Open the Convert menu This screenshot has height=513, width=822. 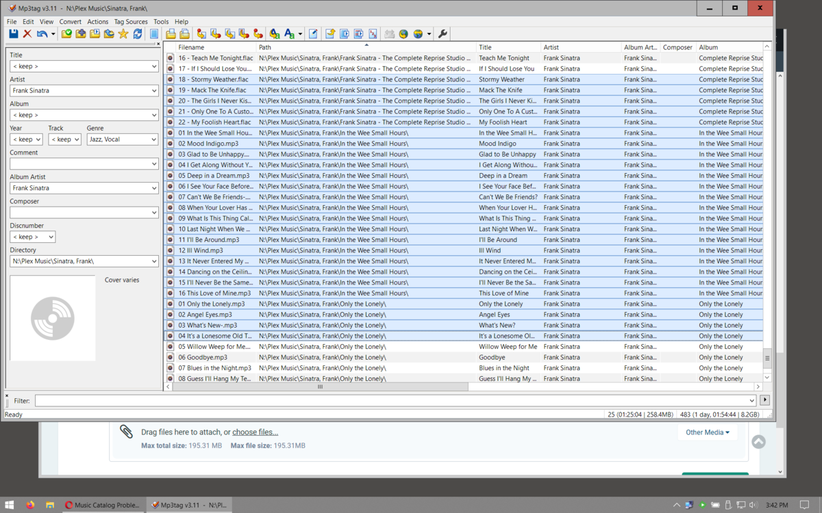point(71,21)
